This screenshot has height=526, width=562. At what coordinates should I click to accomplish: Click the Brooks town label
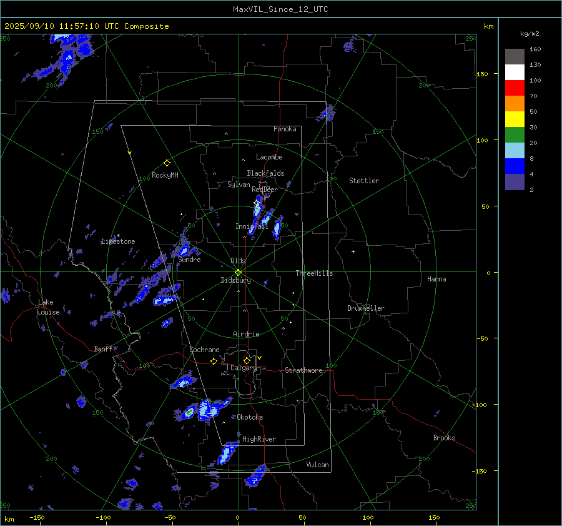click(x=444, y=438)
